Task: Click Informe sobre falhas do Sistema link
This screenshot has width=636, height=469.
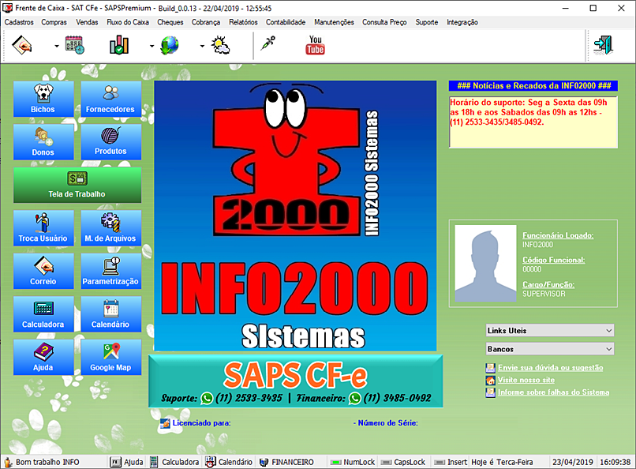Action: click(x=553, y=392)
